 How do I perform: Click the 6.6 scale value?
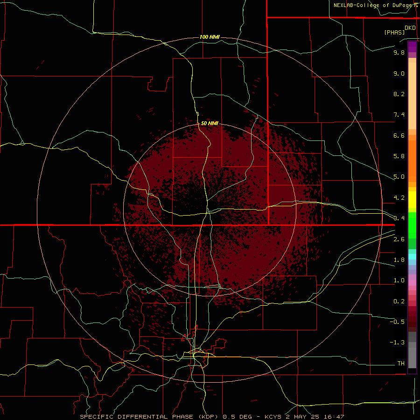point(399,135)
